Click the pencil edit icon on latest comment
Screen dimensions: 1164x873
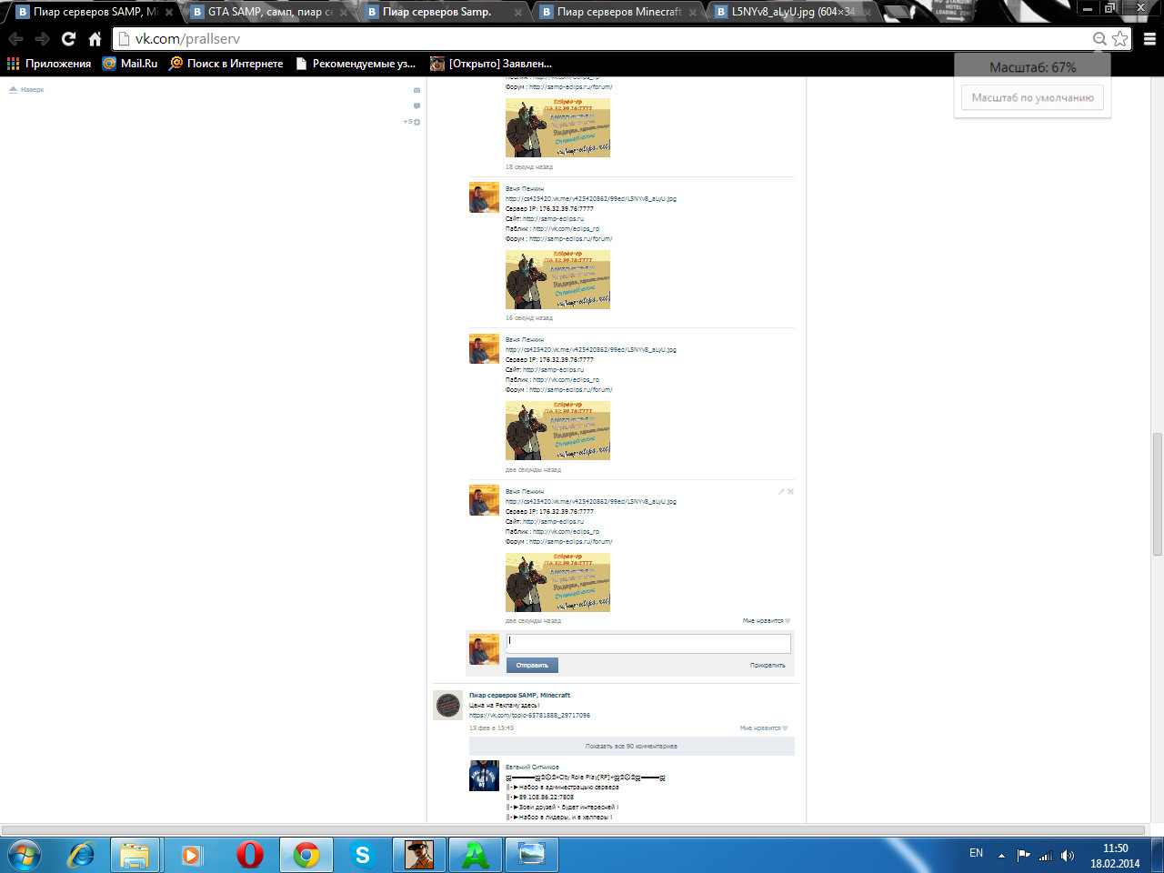point(781,491)
